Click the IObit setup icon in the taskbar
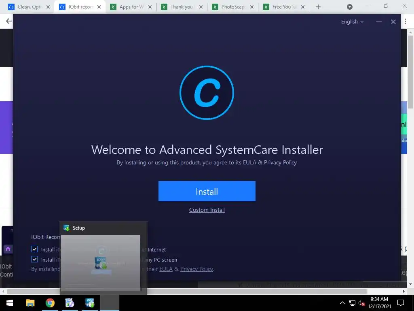 [x=90, y=303]
